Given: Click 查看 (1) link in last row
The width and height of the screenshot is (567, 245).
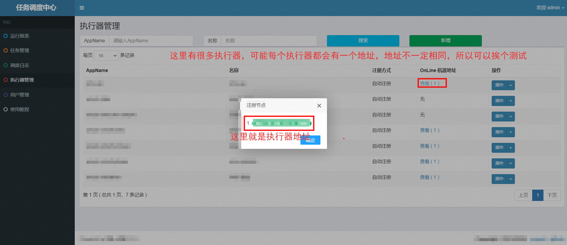Looking at the screenshot, I should [429, 177].
